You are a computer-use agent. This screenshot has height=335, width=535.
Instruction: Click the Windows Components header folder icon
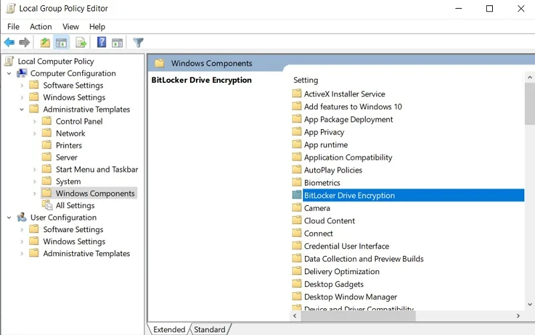click(x=160, y=63)
